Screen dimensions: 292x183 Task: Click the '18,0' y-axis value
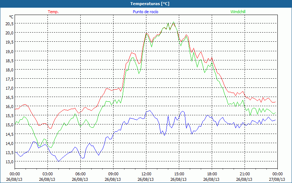(10, 70)
